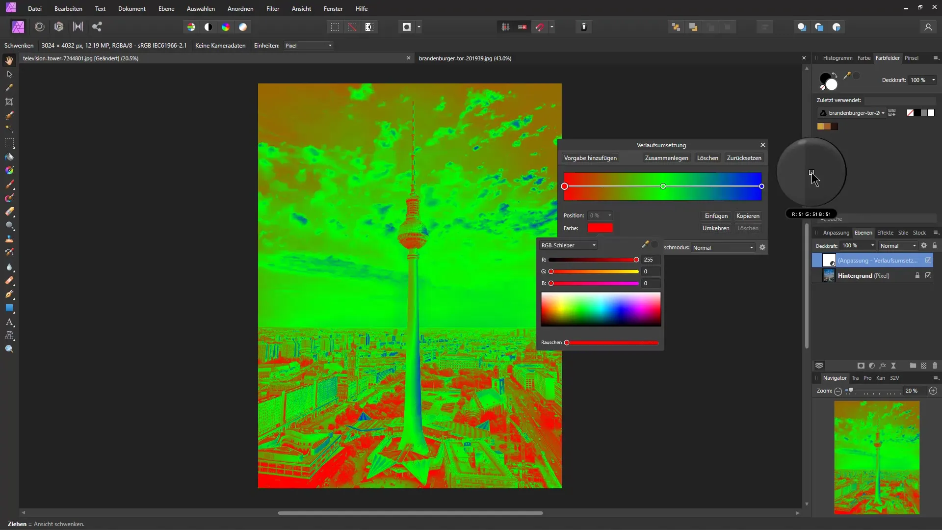The height and width of the screenshot is (530, 942).
Task: Open the Deckkraft 100% dropdown in Farbfelder
Action: click(923, 80)
